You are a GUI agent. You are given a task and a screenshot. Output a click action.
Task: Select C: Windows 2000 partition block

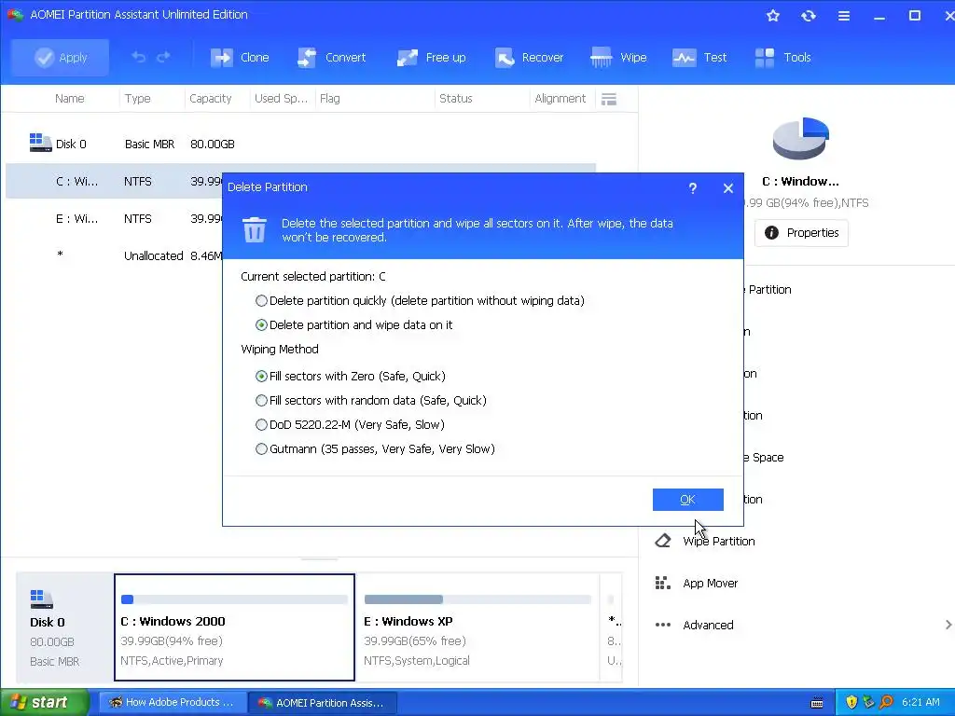click(234, 627)
